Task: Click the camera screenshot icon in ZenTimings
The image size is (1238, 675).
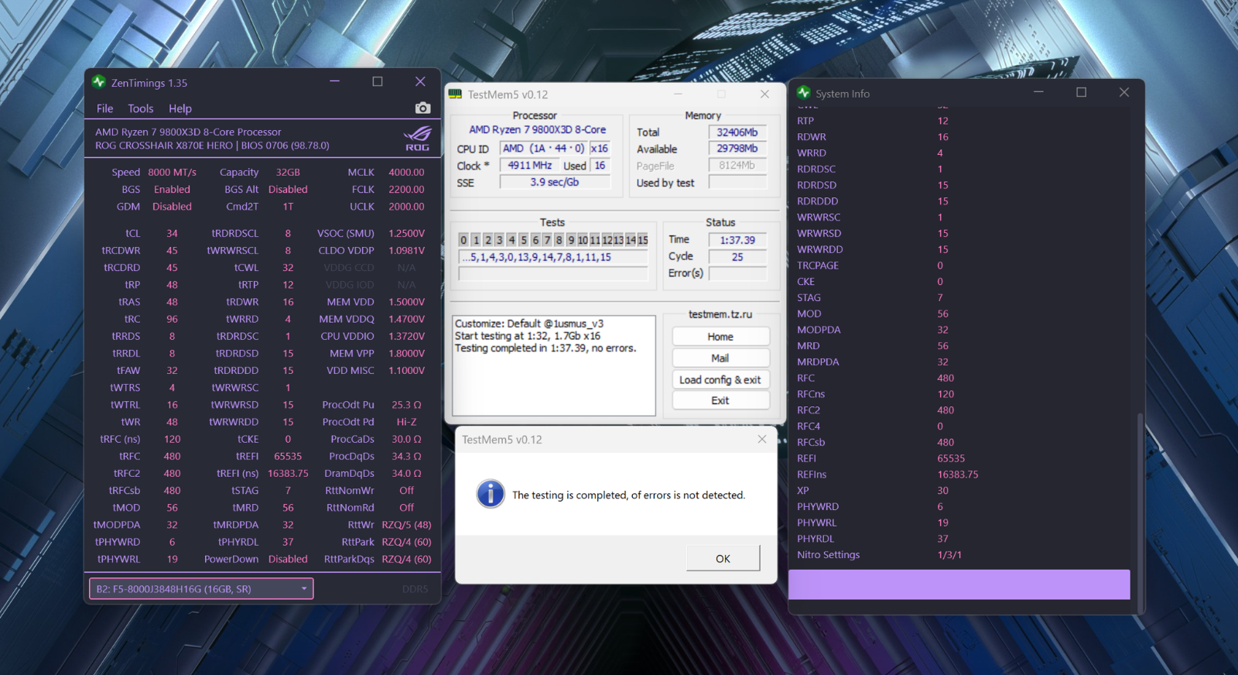Action: pyautogui.click(x=422, y=108)
